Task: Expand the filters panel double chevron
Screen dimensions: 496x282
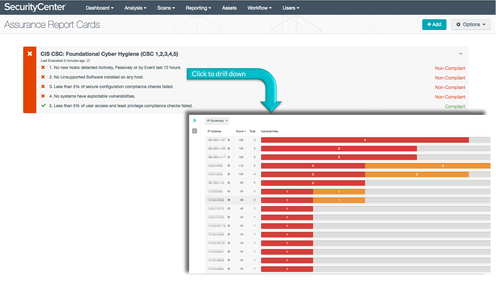Action: coord(195,120)
